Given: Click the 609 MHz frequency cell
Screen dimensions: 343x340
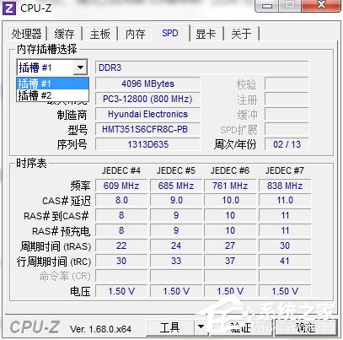Looking at the screenshot, I should (x=121, y=186).
